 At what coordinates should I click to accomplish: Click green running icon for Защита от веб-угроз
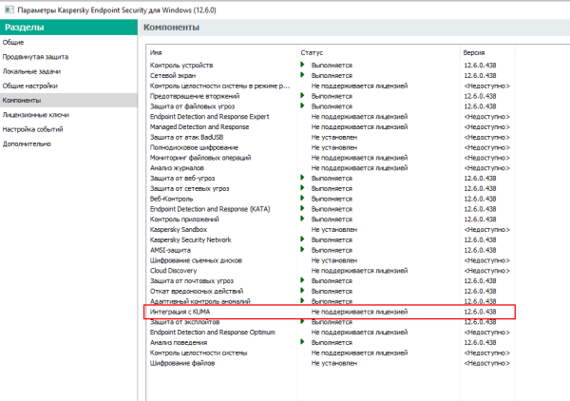click(x=302, y=178)
